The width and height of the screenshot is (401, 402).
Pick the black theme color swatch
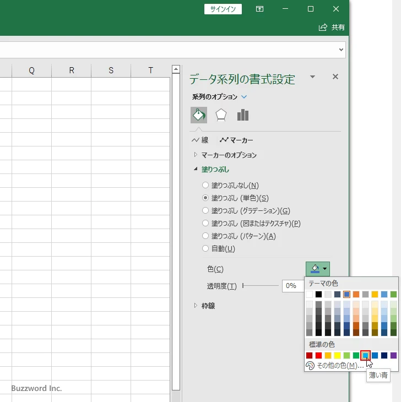click(318, 294)
